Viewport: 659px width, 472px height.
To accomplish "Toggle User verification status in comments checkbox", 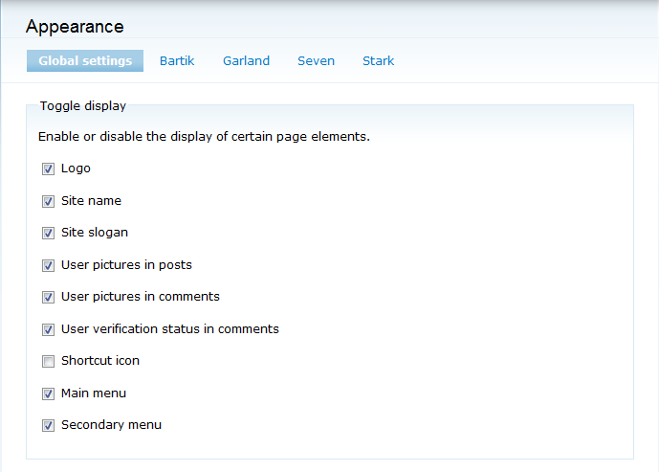I will tap(48, 330).
